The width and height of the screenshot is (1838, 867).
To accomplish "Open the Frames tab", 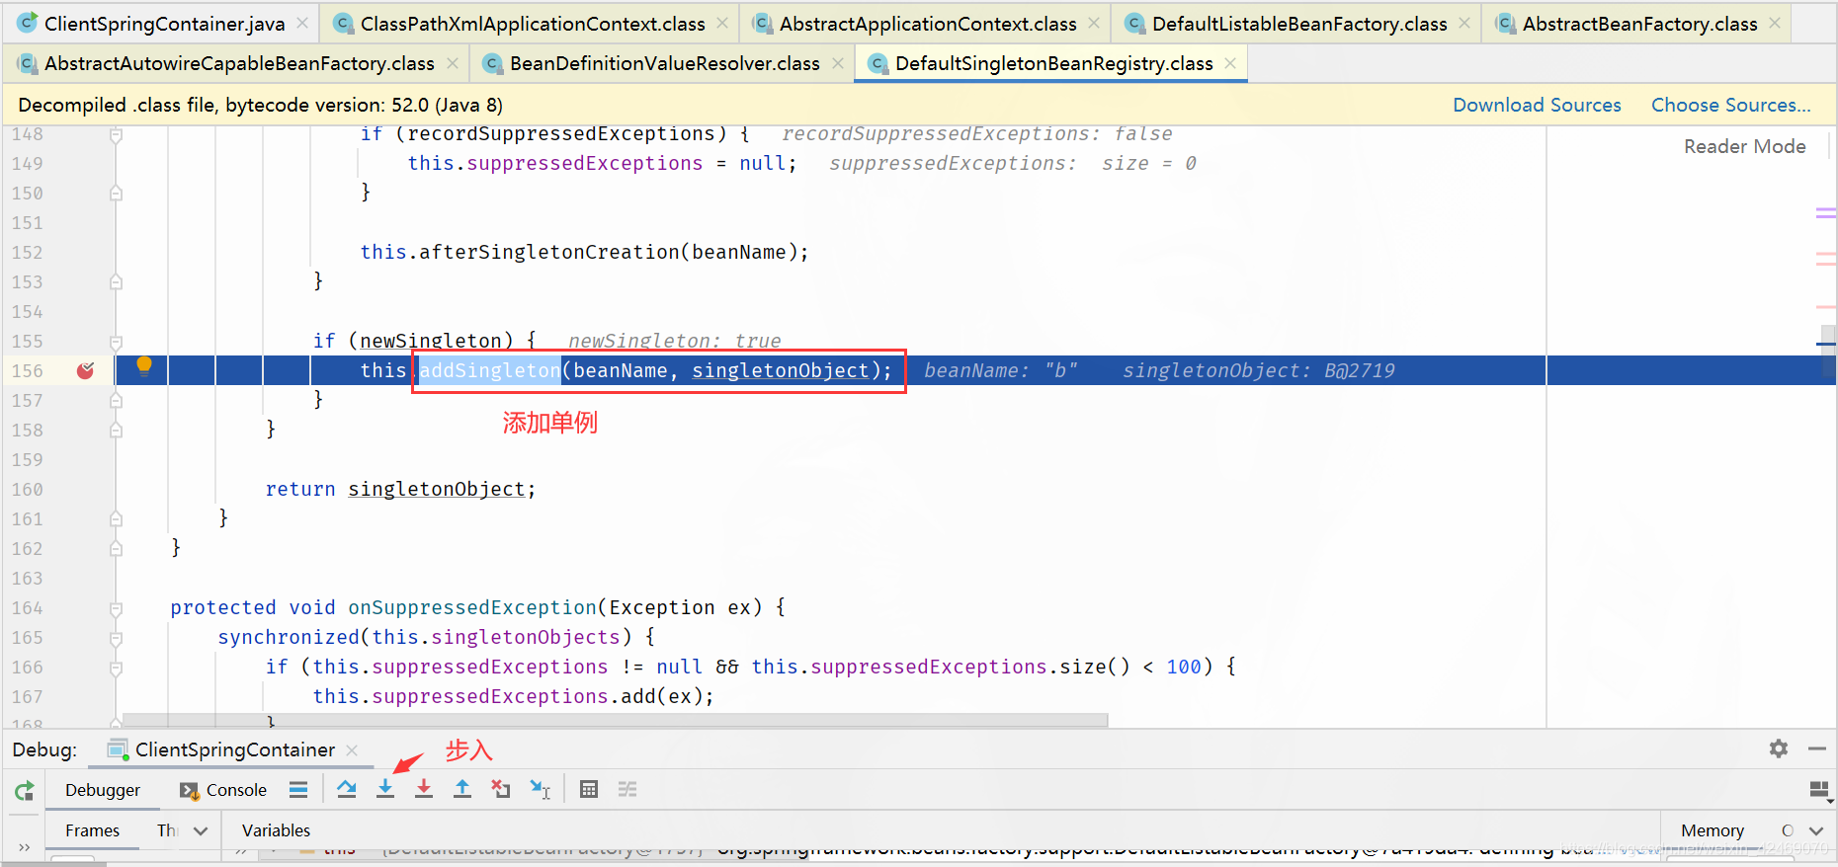I will [92, 830].
